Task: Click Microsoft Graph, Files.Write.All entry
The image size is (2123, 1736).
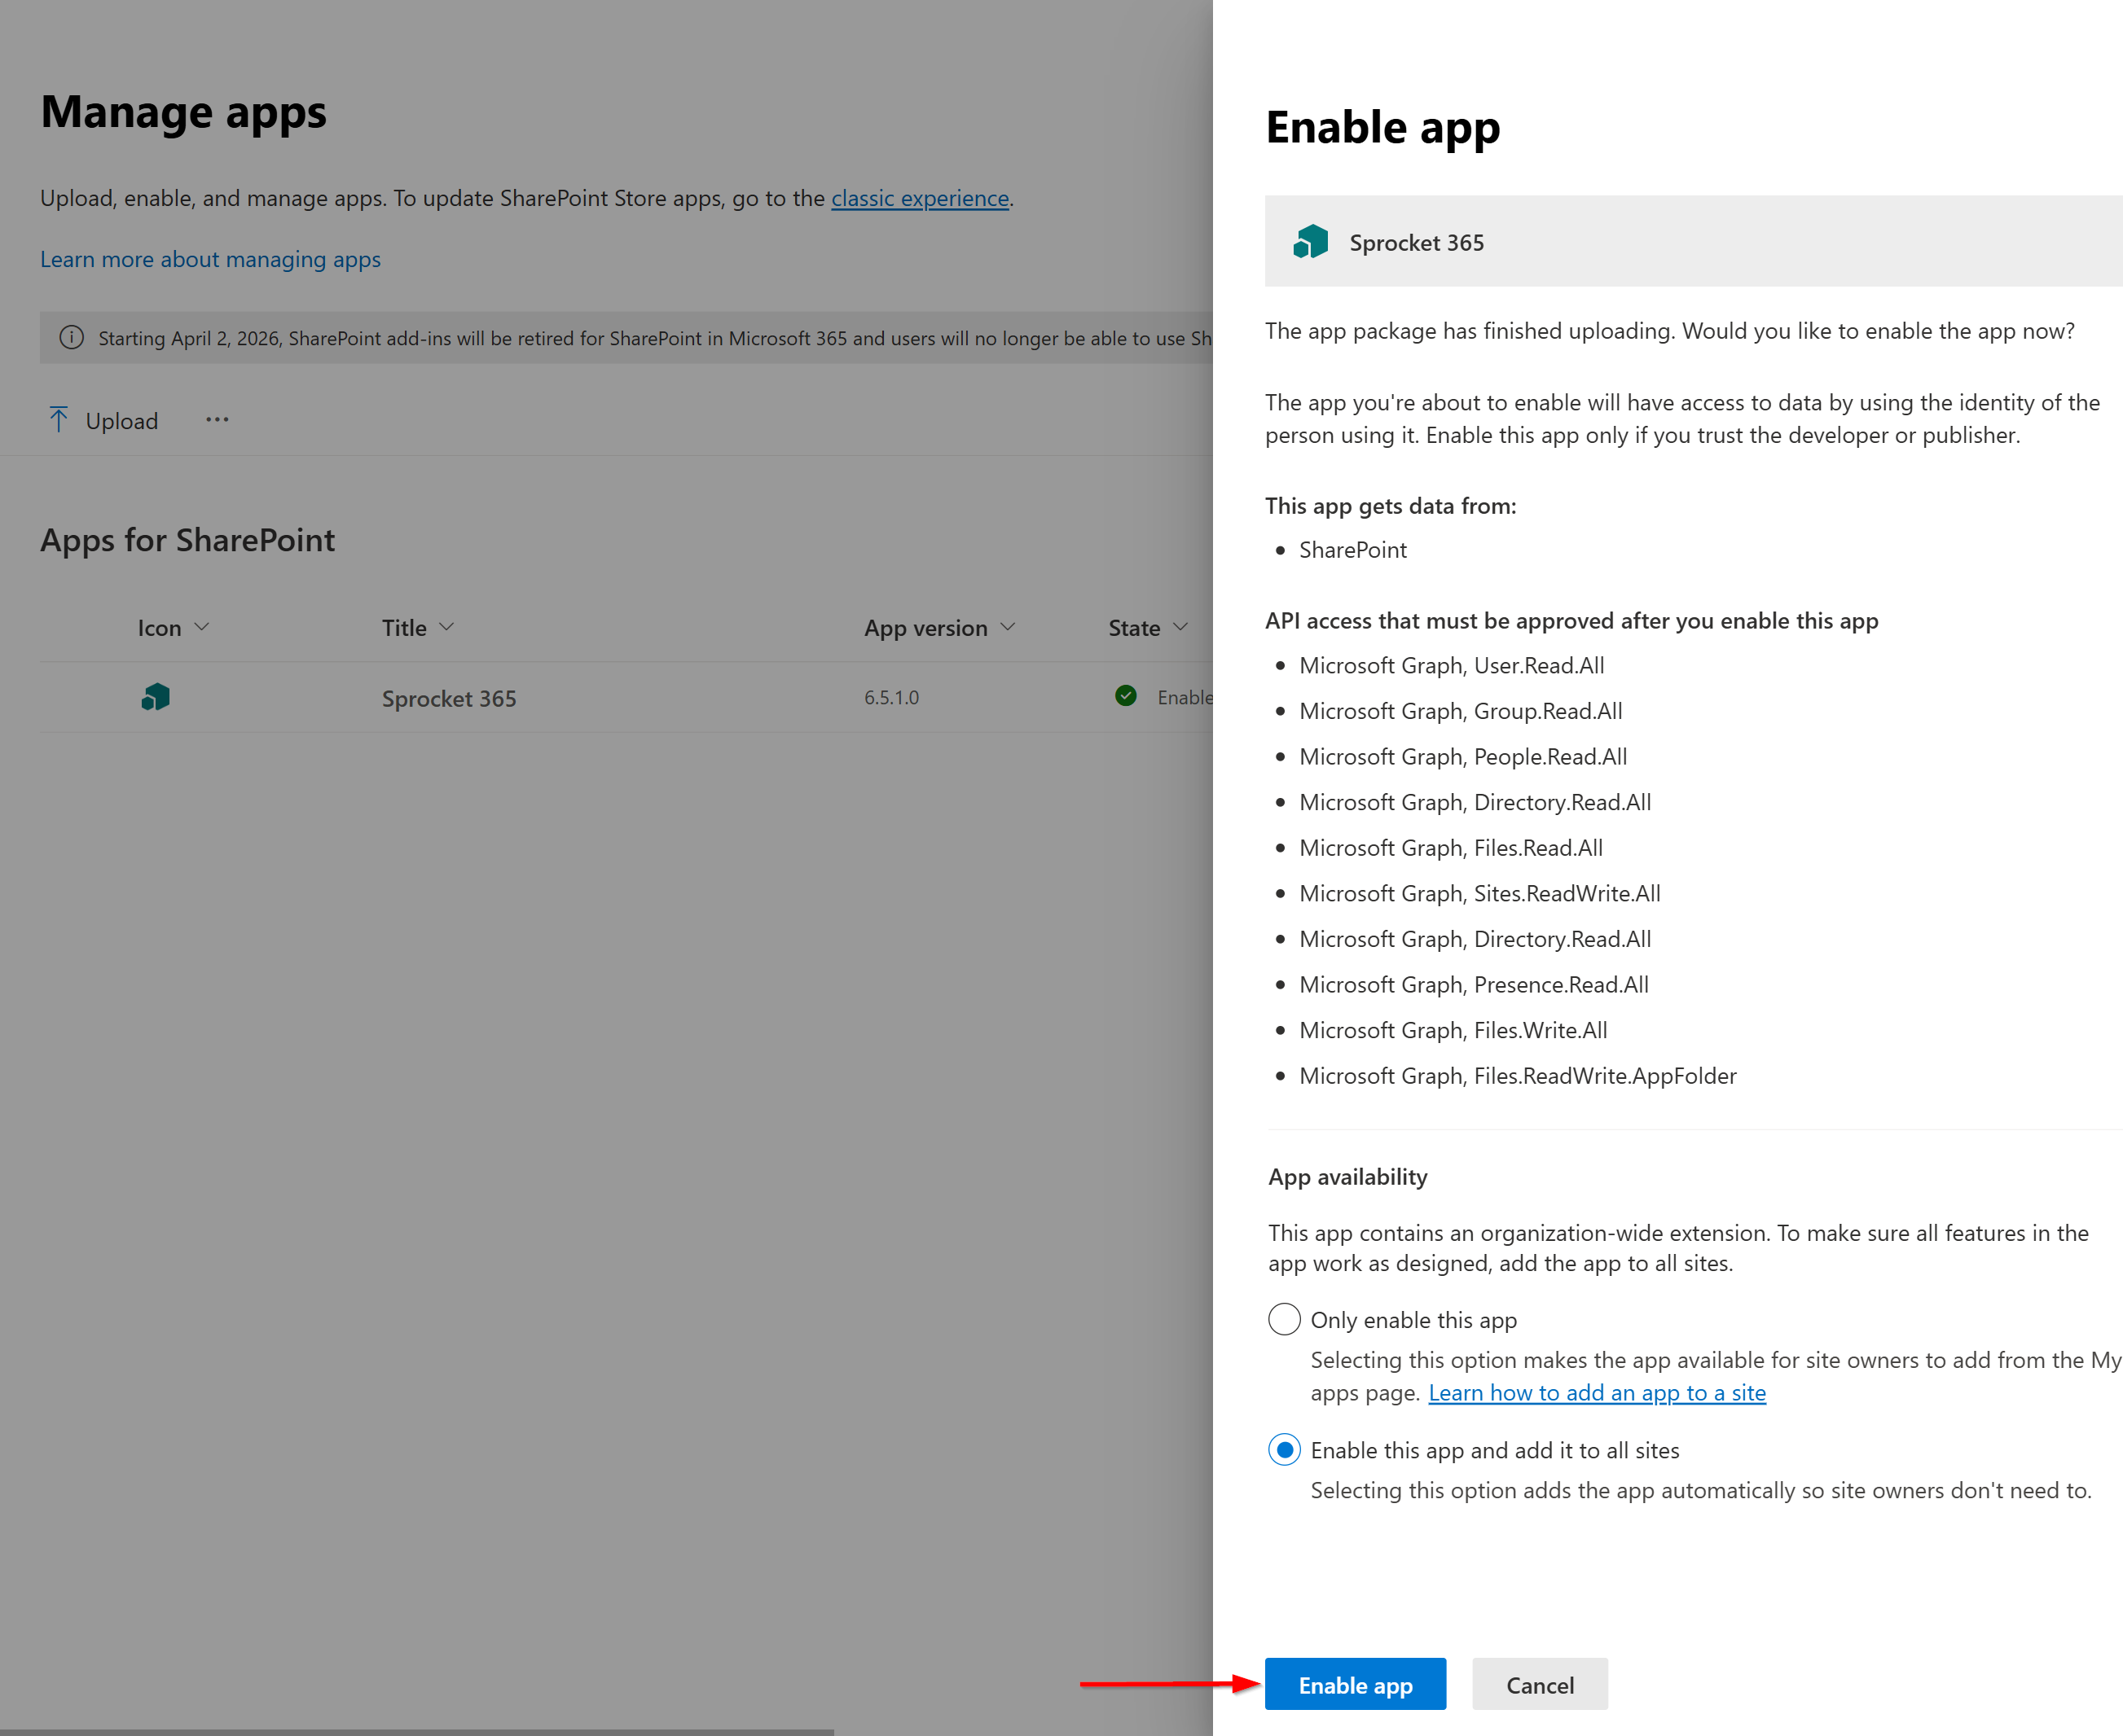Action: click(1453, 1030)
